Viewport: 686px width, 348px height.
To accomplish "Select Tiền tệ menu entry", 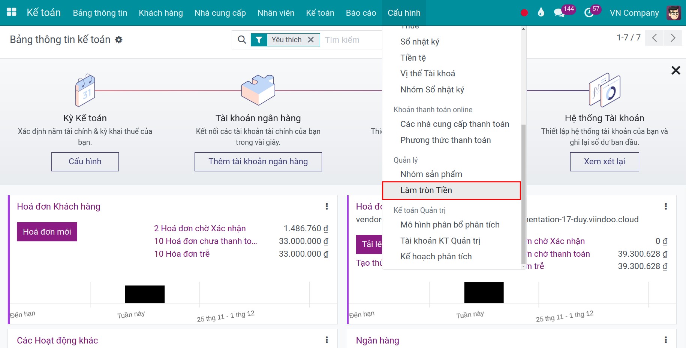I will tap(451, 58).
